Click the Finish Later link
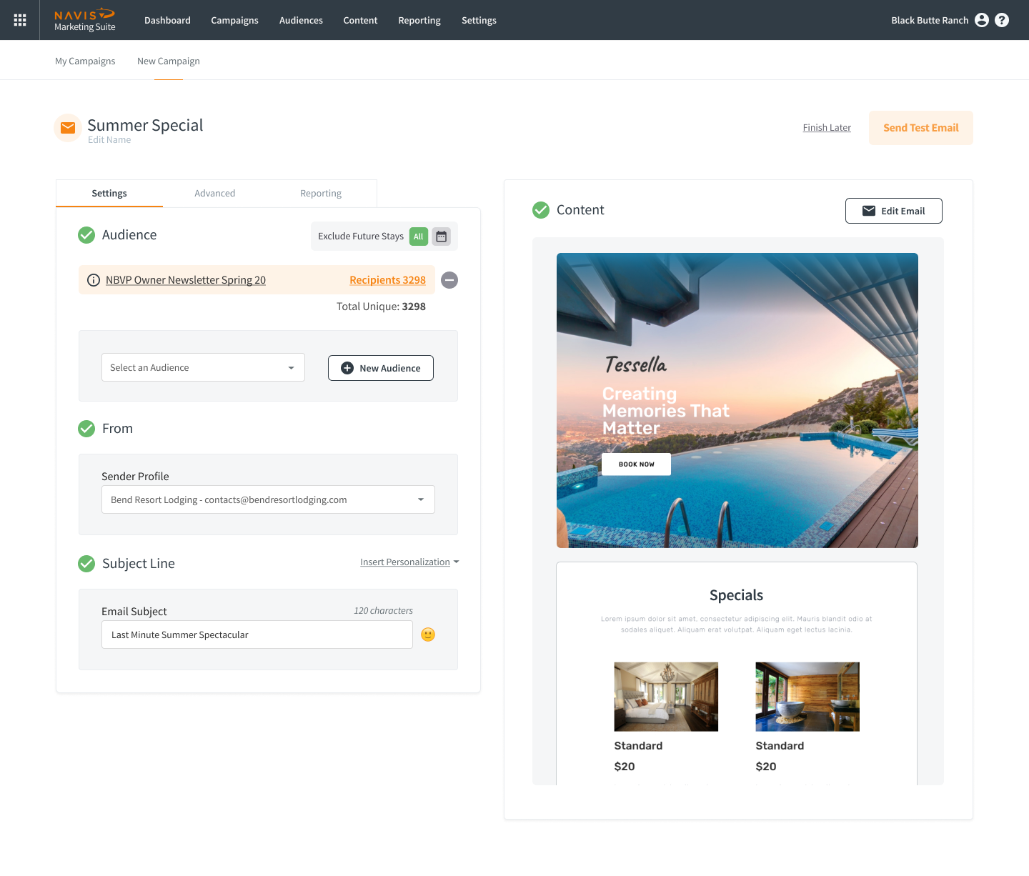 click(x=827, y=128)
